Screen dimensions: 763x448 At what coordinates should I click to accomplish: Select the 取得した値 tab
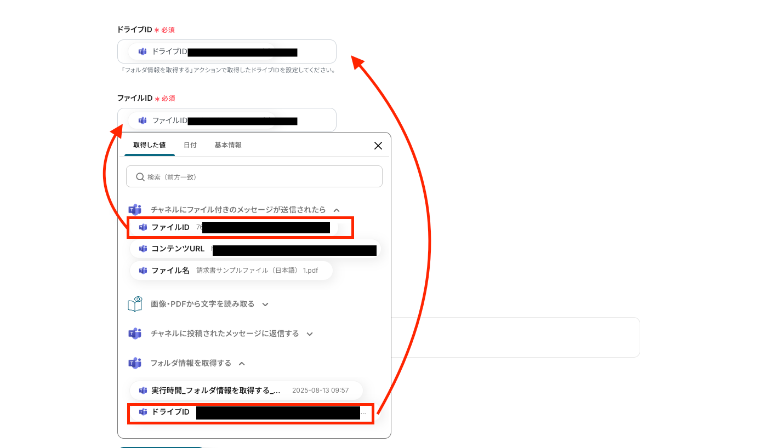[149, 145]
